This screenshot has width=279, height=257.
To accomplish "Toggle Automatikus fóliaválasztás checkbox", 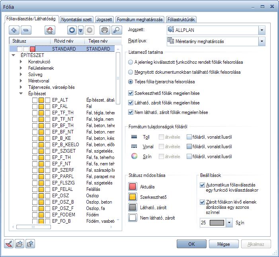I will [x=202, y=185].
